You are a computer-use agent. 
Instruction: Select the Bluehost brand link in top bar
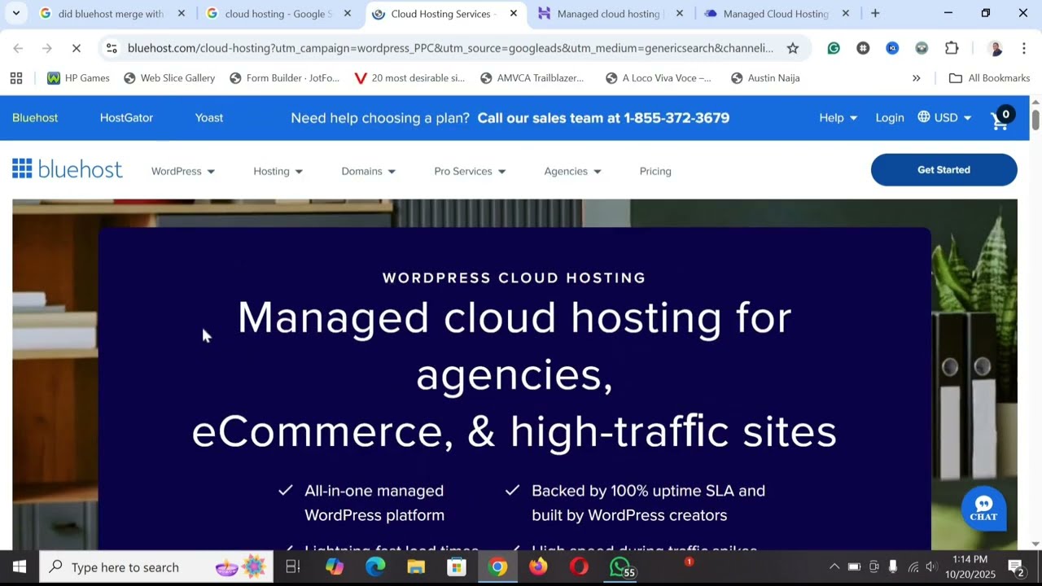[x=35, y=118]
